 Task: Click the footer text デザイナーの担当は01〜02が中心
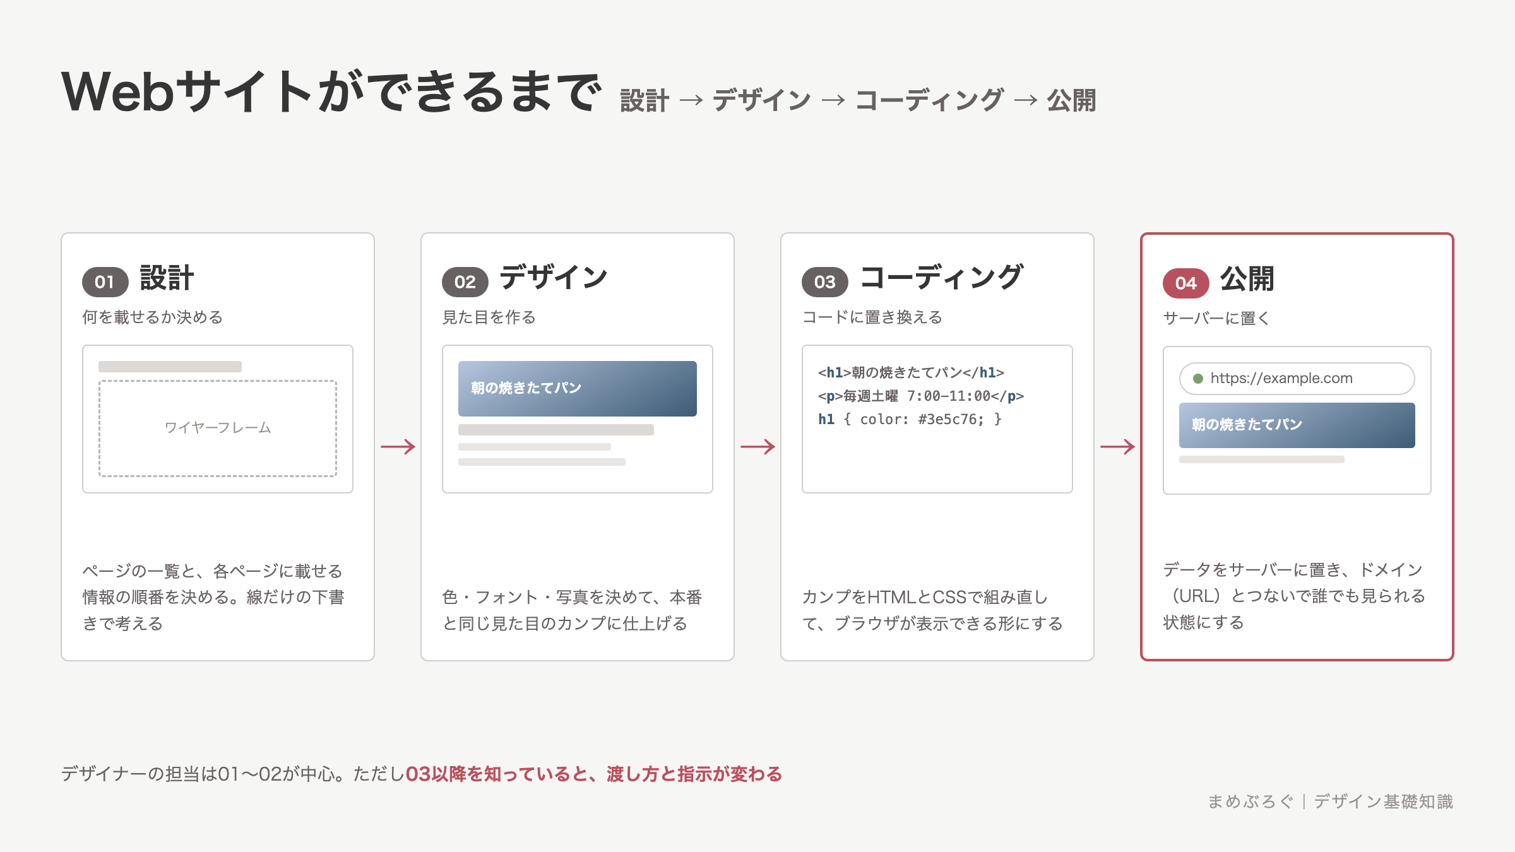coord(202,774)
